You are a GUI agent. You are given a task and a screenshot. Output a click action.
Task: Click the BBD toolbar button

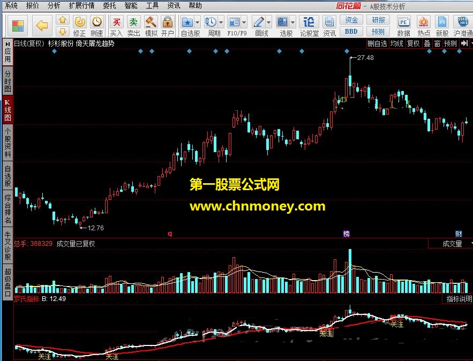click(x=351, y=32)
